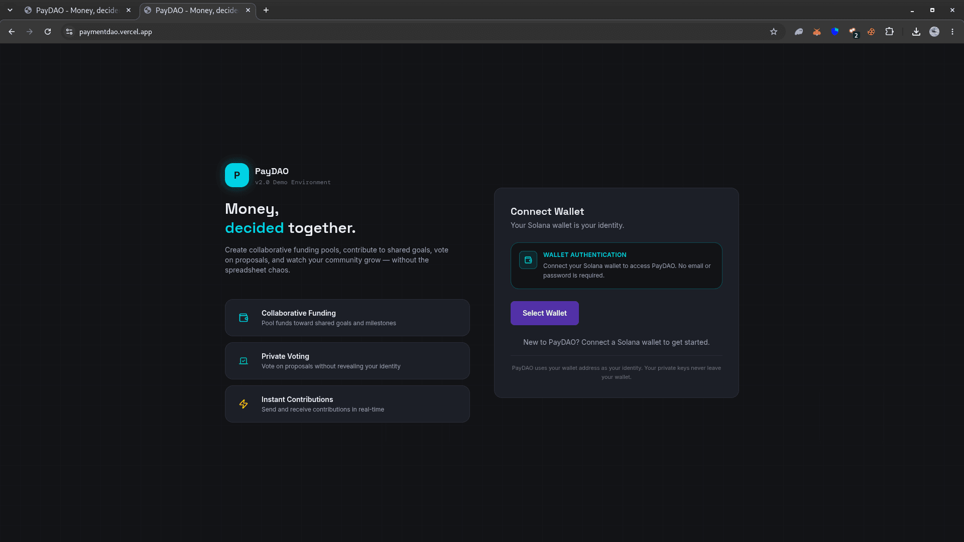964x542 pixels.
Task: Click the wallet icon in Wallet Authentication box
Action: [x=528, y=260]
